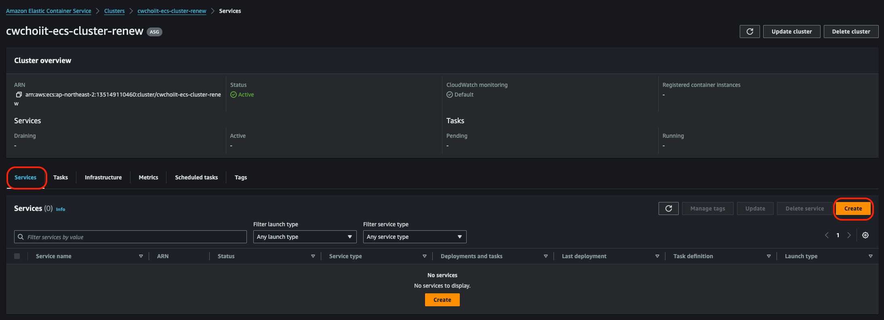The height and width of the screenshot is (320, 884).
Task: Open the Services Info link
Action: pos(61,209)
